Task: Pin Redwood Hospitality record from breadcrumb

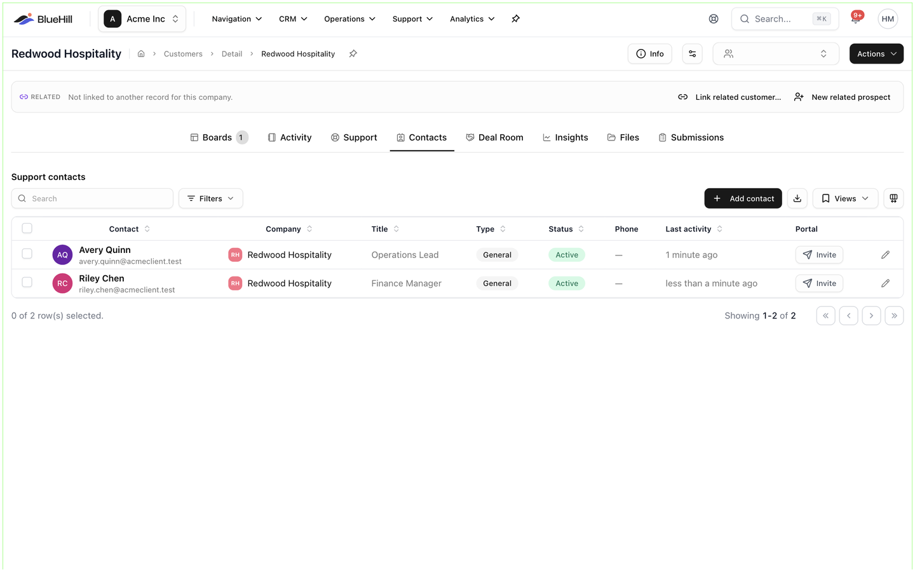Action: [x=353, y=54]
